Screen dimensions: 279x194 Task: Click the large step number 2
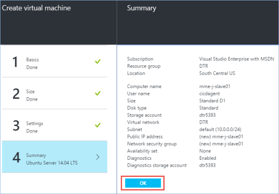[x=15, y=95]
